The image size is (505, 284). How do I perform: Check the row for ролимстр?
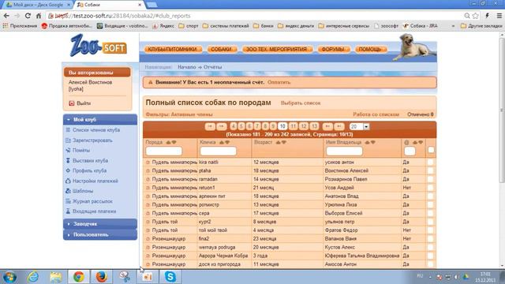(431, 205)
